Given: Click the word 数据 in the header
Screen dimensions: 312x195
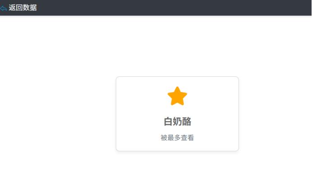Looking at the screenshot, I should tap(30, 8).
